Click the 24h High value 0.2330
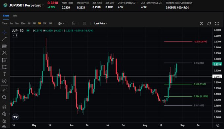The height and width of the screenshot is (129, 224). point(96,7)
